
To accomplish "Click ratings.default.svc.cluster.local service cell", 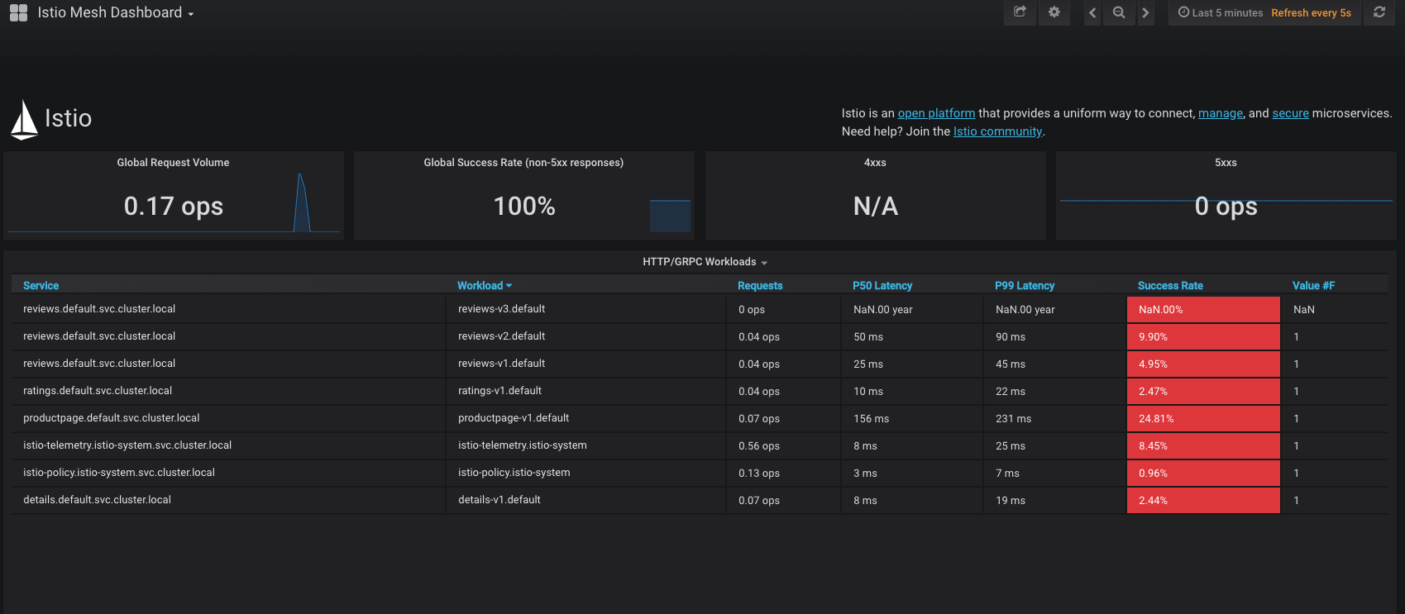I will coord(228,391).
